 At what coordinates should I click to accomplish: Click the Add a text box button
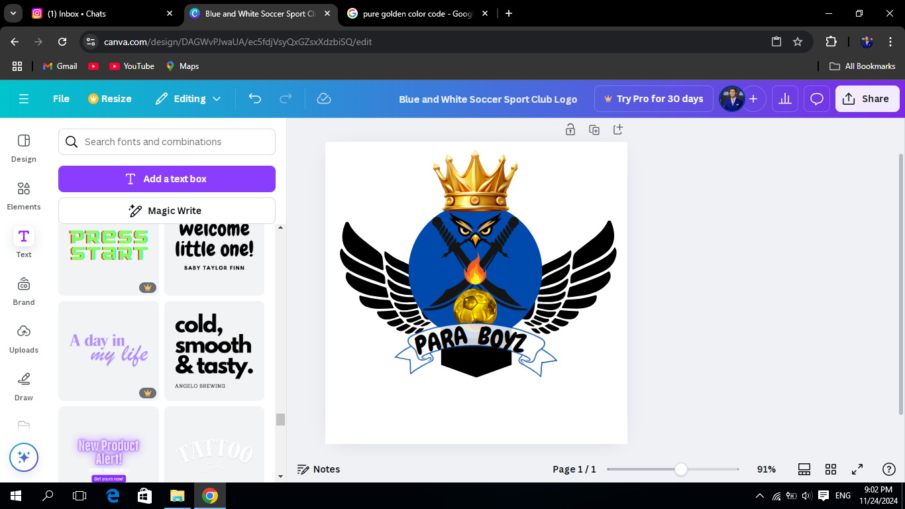(167, 179)
